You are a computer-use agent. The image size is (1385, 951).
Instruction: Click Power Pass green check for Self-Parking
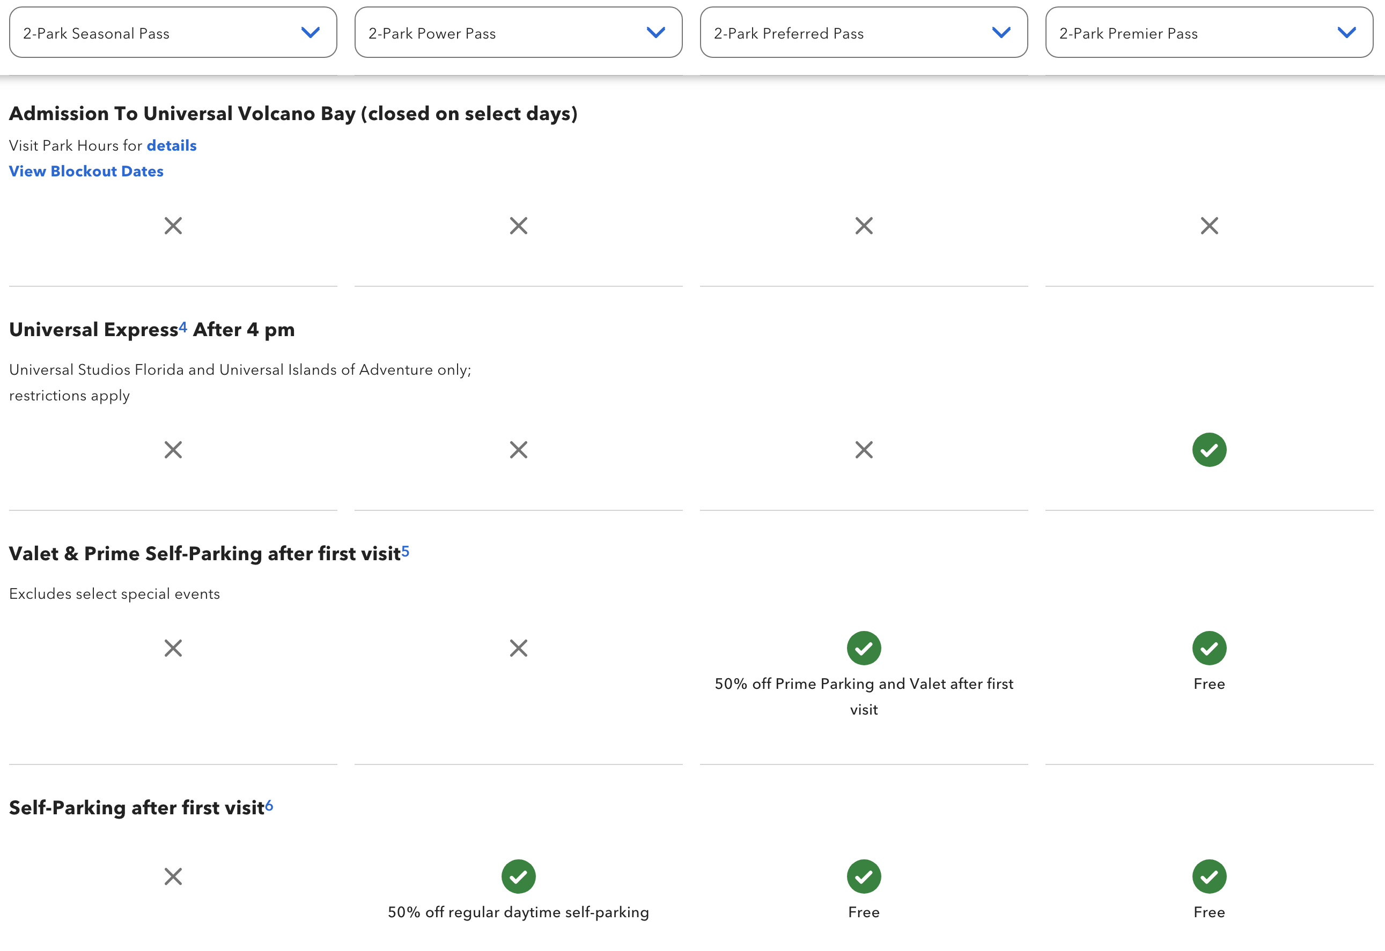pos(518,876)
